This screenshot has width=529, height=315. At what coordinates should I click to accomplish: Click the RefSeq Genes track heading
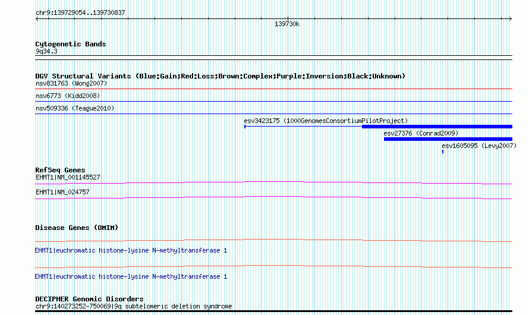60,170
